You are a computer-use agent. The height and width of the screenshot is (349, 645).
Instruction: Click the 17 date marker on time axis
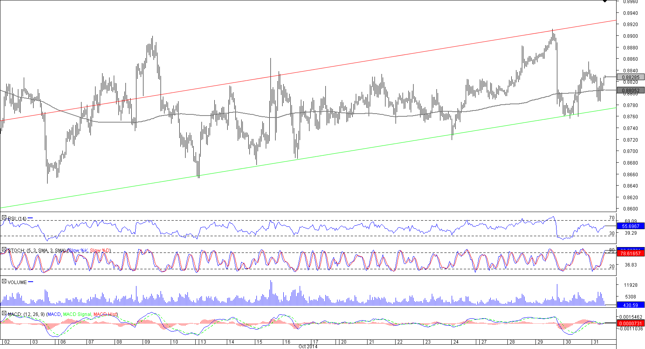315,342
